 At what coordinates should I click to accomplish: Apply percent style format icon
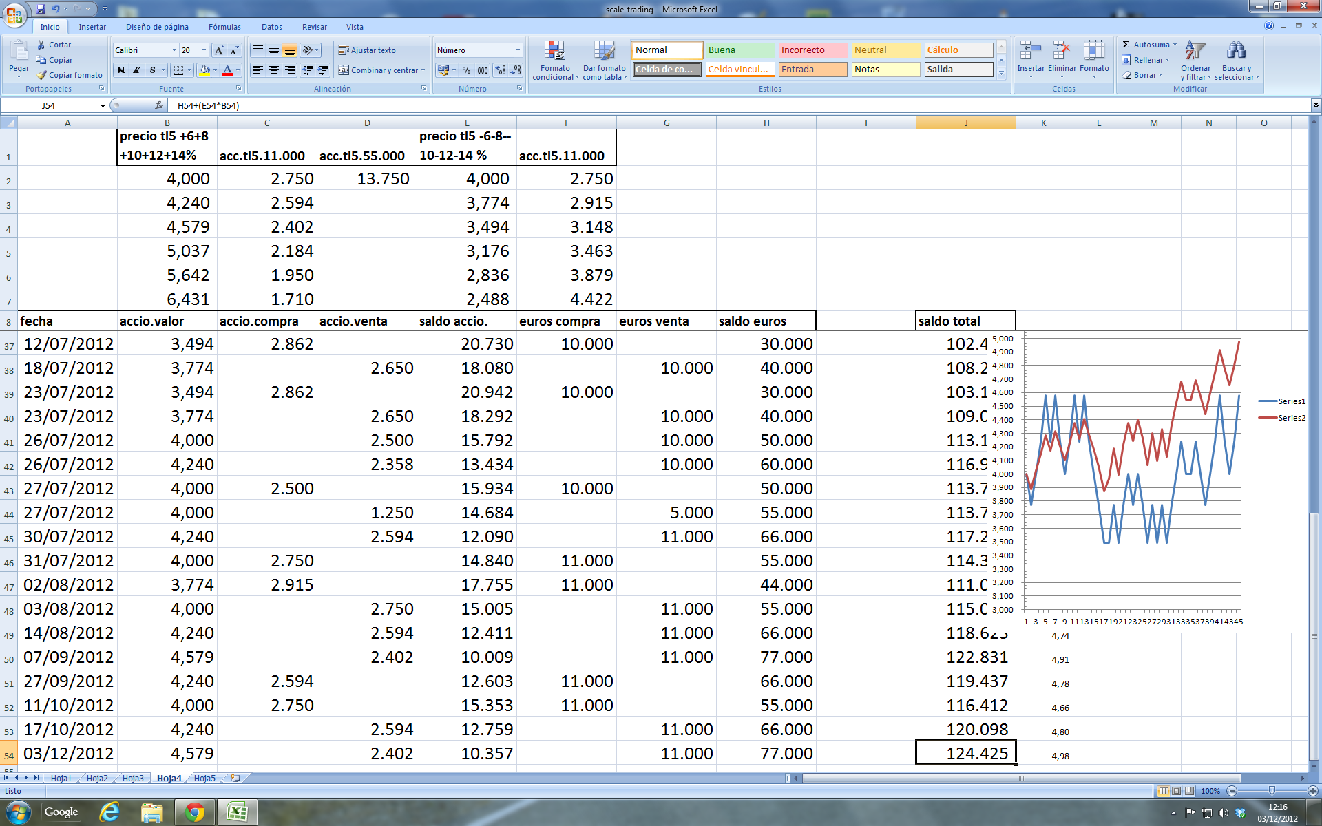pyautogui.click(x=466, y=70)
